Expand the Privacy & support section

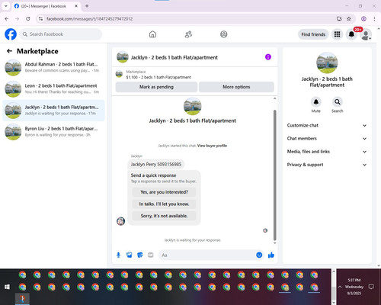click(327, 165)
